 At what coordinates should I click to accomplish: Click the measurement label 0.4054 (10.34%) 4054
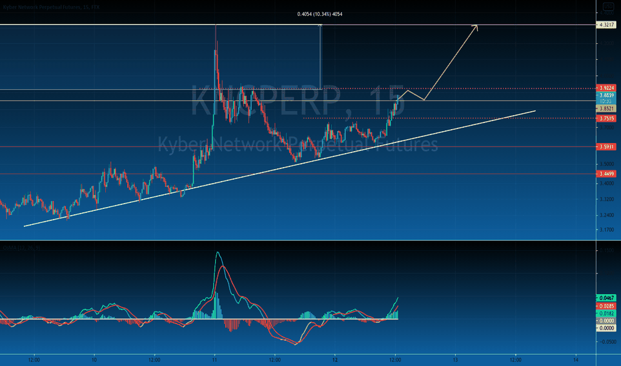320,14
